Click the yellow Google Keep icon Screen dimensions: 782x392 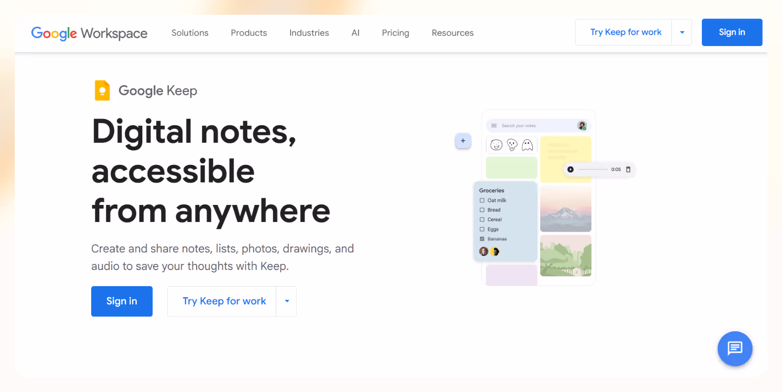point(102,90)
